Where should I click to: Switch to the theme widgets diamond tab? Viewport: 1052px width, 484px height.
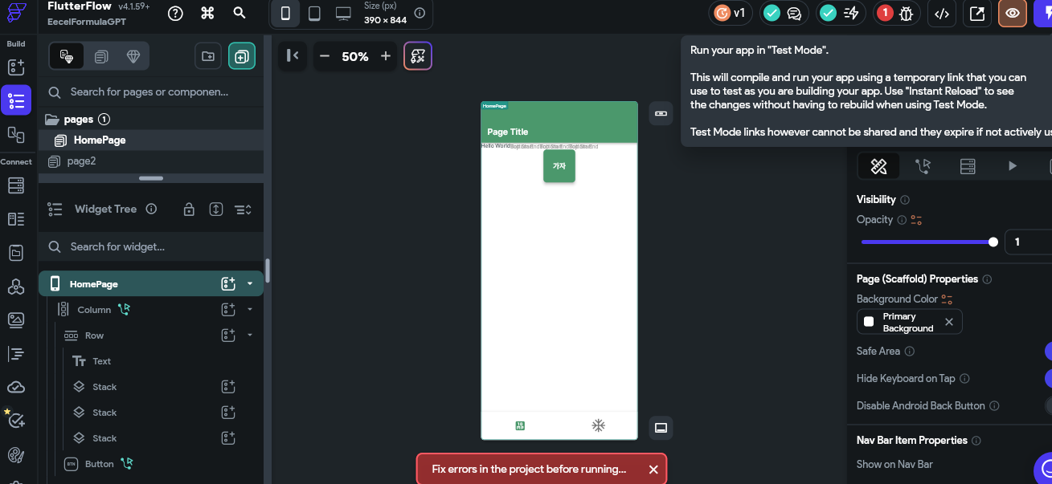[133, 56]
